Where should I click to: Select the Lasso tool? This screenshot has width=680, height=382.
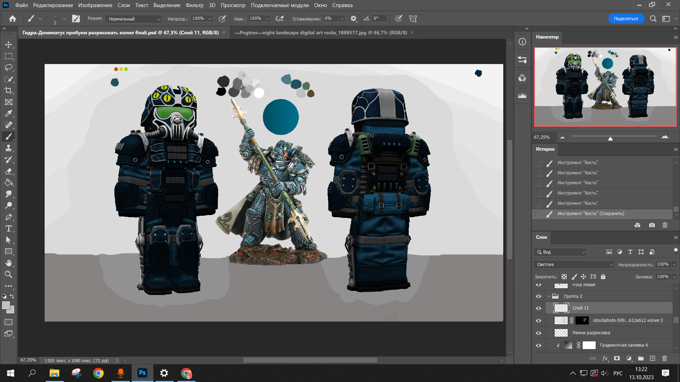(8, 68)
